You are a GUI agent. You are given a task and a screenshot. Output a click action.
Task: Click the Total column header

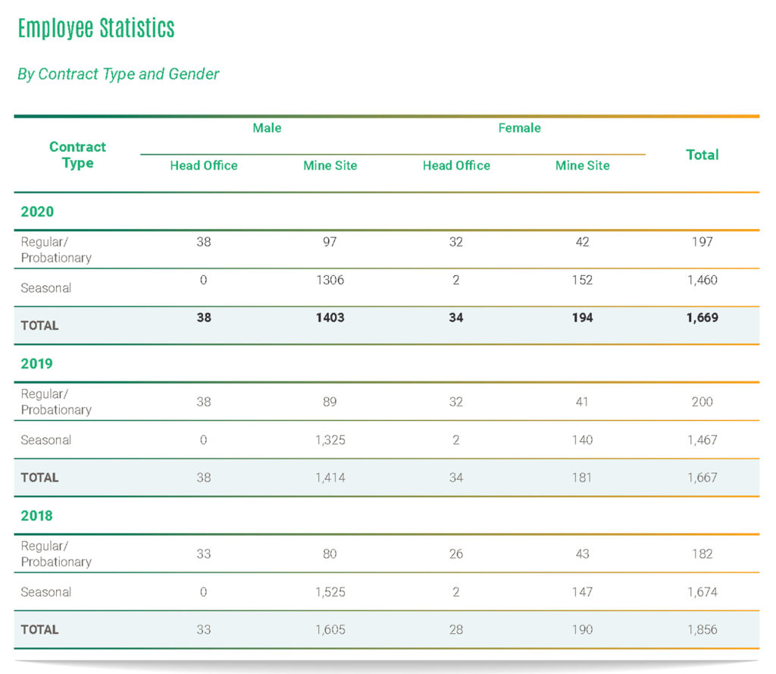[702, 155]
